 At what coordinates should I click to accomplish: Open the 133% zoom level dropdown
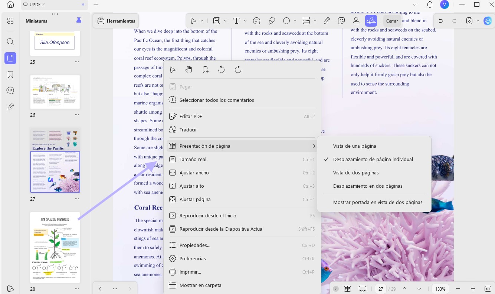[x=440, y=289]
